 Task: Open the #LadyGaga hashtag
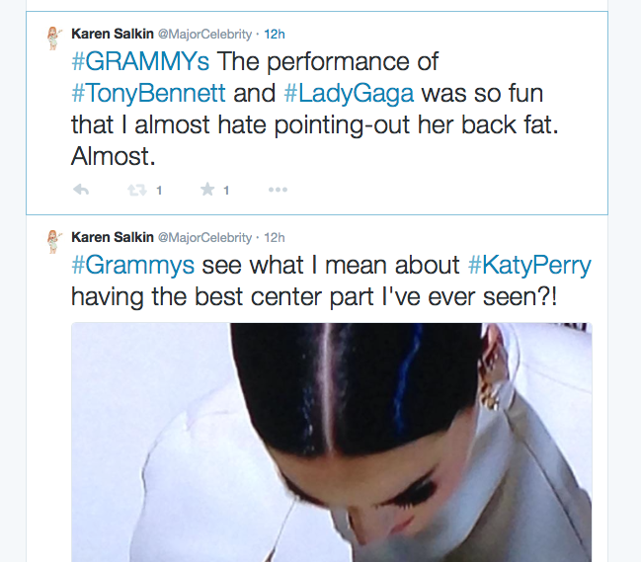tap(349, 93)
